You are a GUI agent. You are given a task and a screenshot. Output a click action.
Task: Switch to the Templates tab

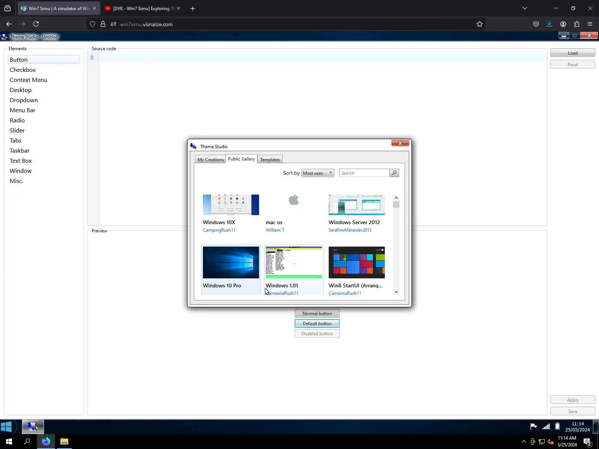point(270,159)
